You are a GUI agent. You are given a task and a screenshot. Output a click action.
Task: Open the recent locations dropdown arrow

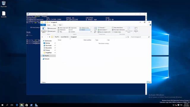click(x=47, y=37)
